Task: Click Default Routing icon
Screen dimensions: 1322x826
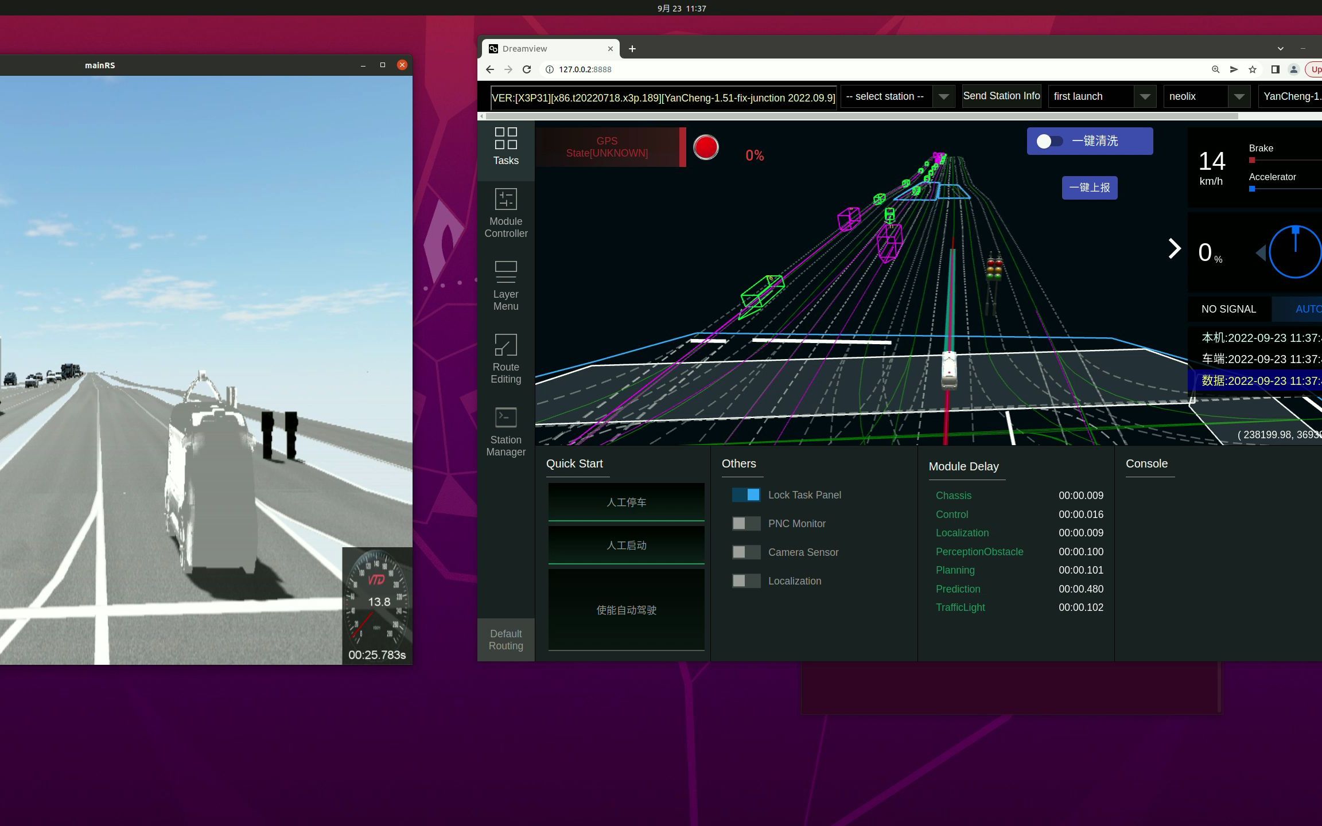Action: [x=506, y=640]
